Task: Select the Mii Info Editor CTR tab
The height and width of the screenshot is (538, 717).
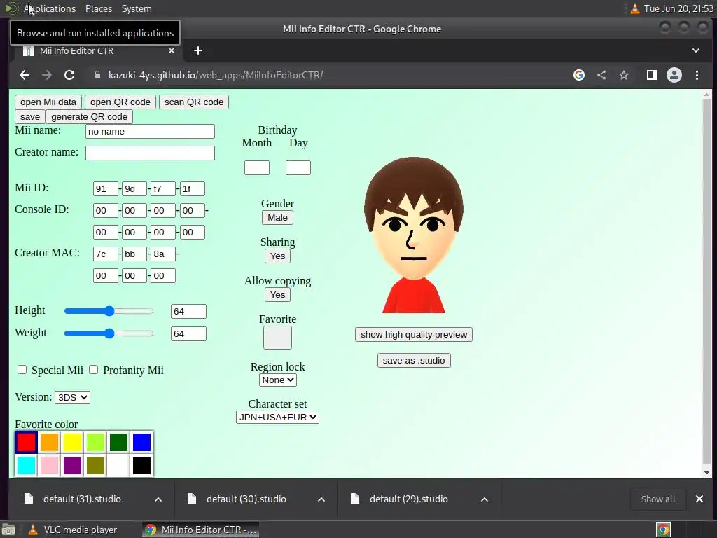Action: coord(97,50)
